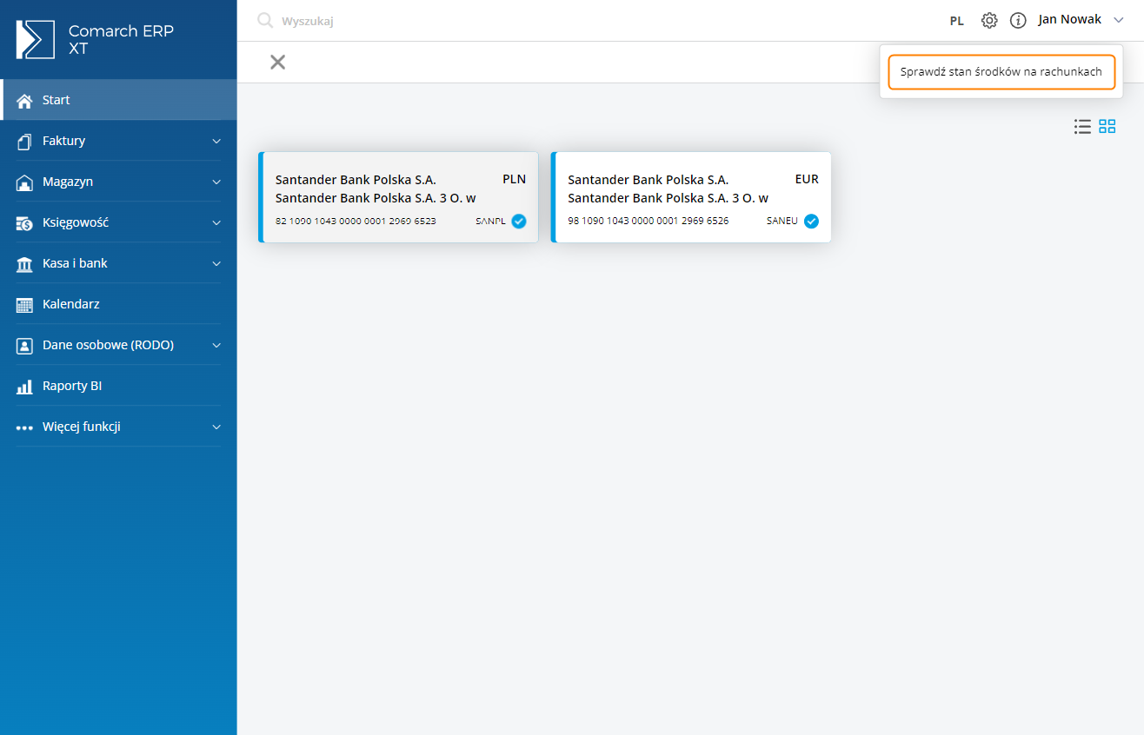Switch to tile grid view

[x=1107, y=127]
